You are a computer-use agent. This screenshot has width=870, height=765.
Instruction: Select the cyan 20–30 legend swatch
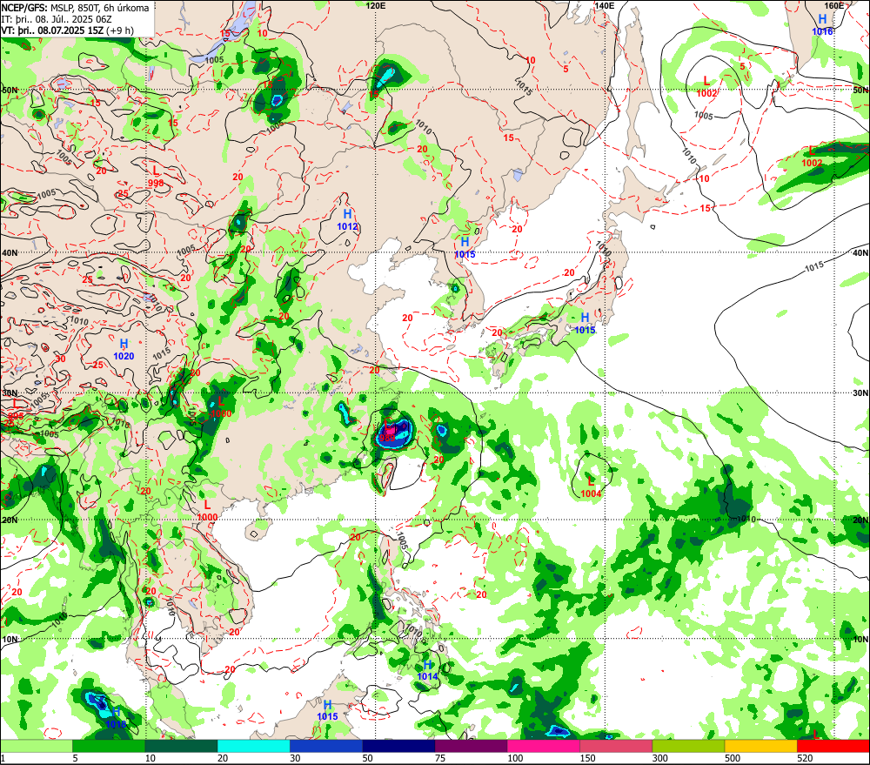(x=253, y=746)
